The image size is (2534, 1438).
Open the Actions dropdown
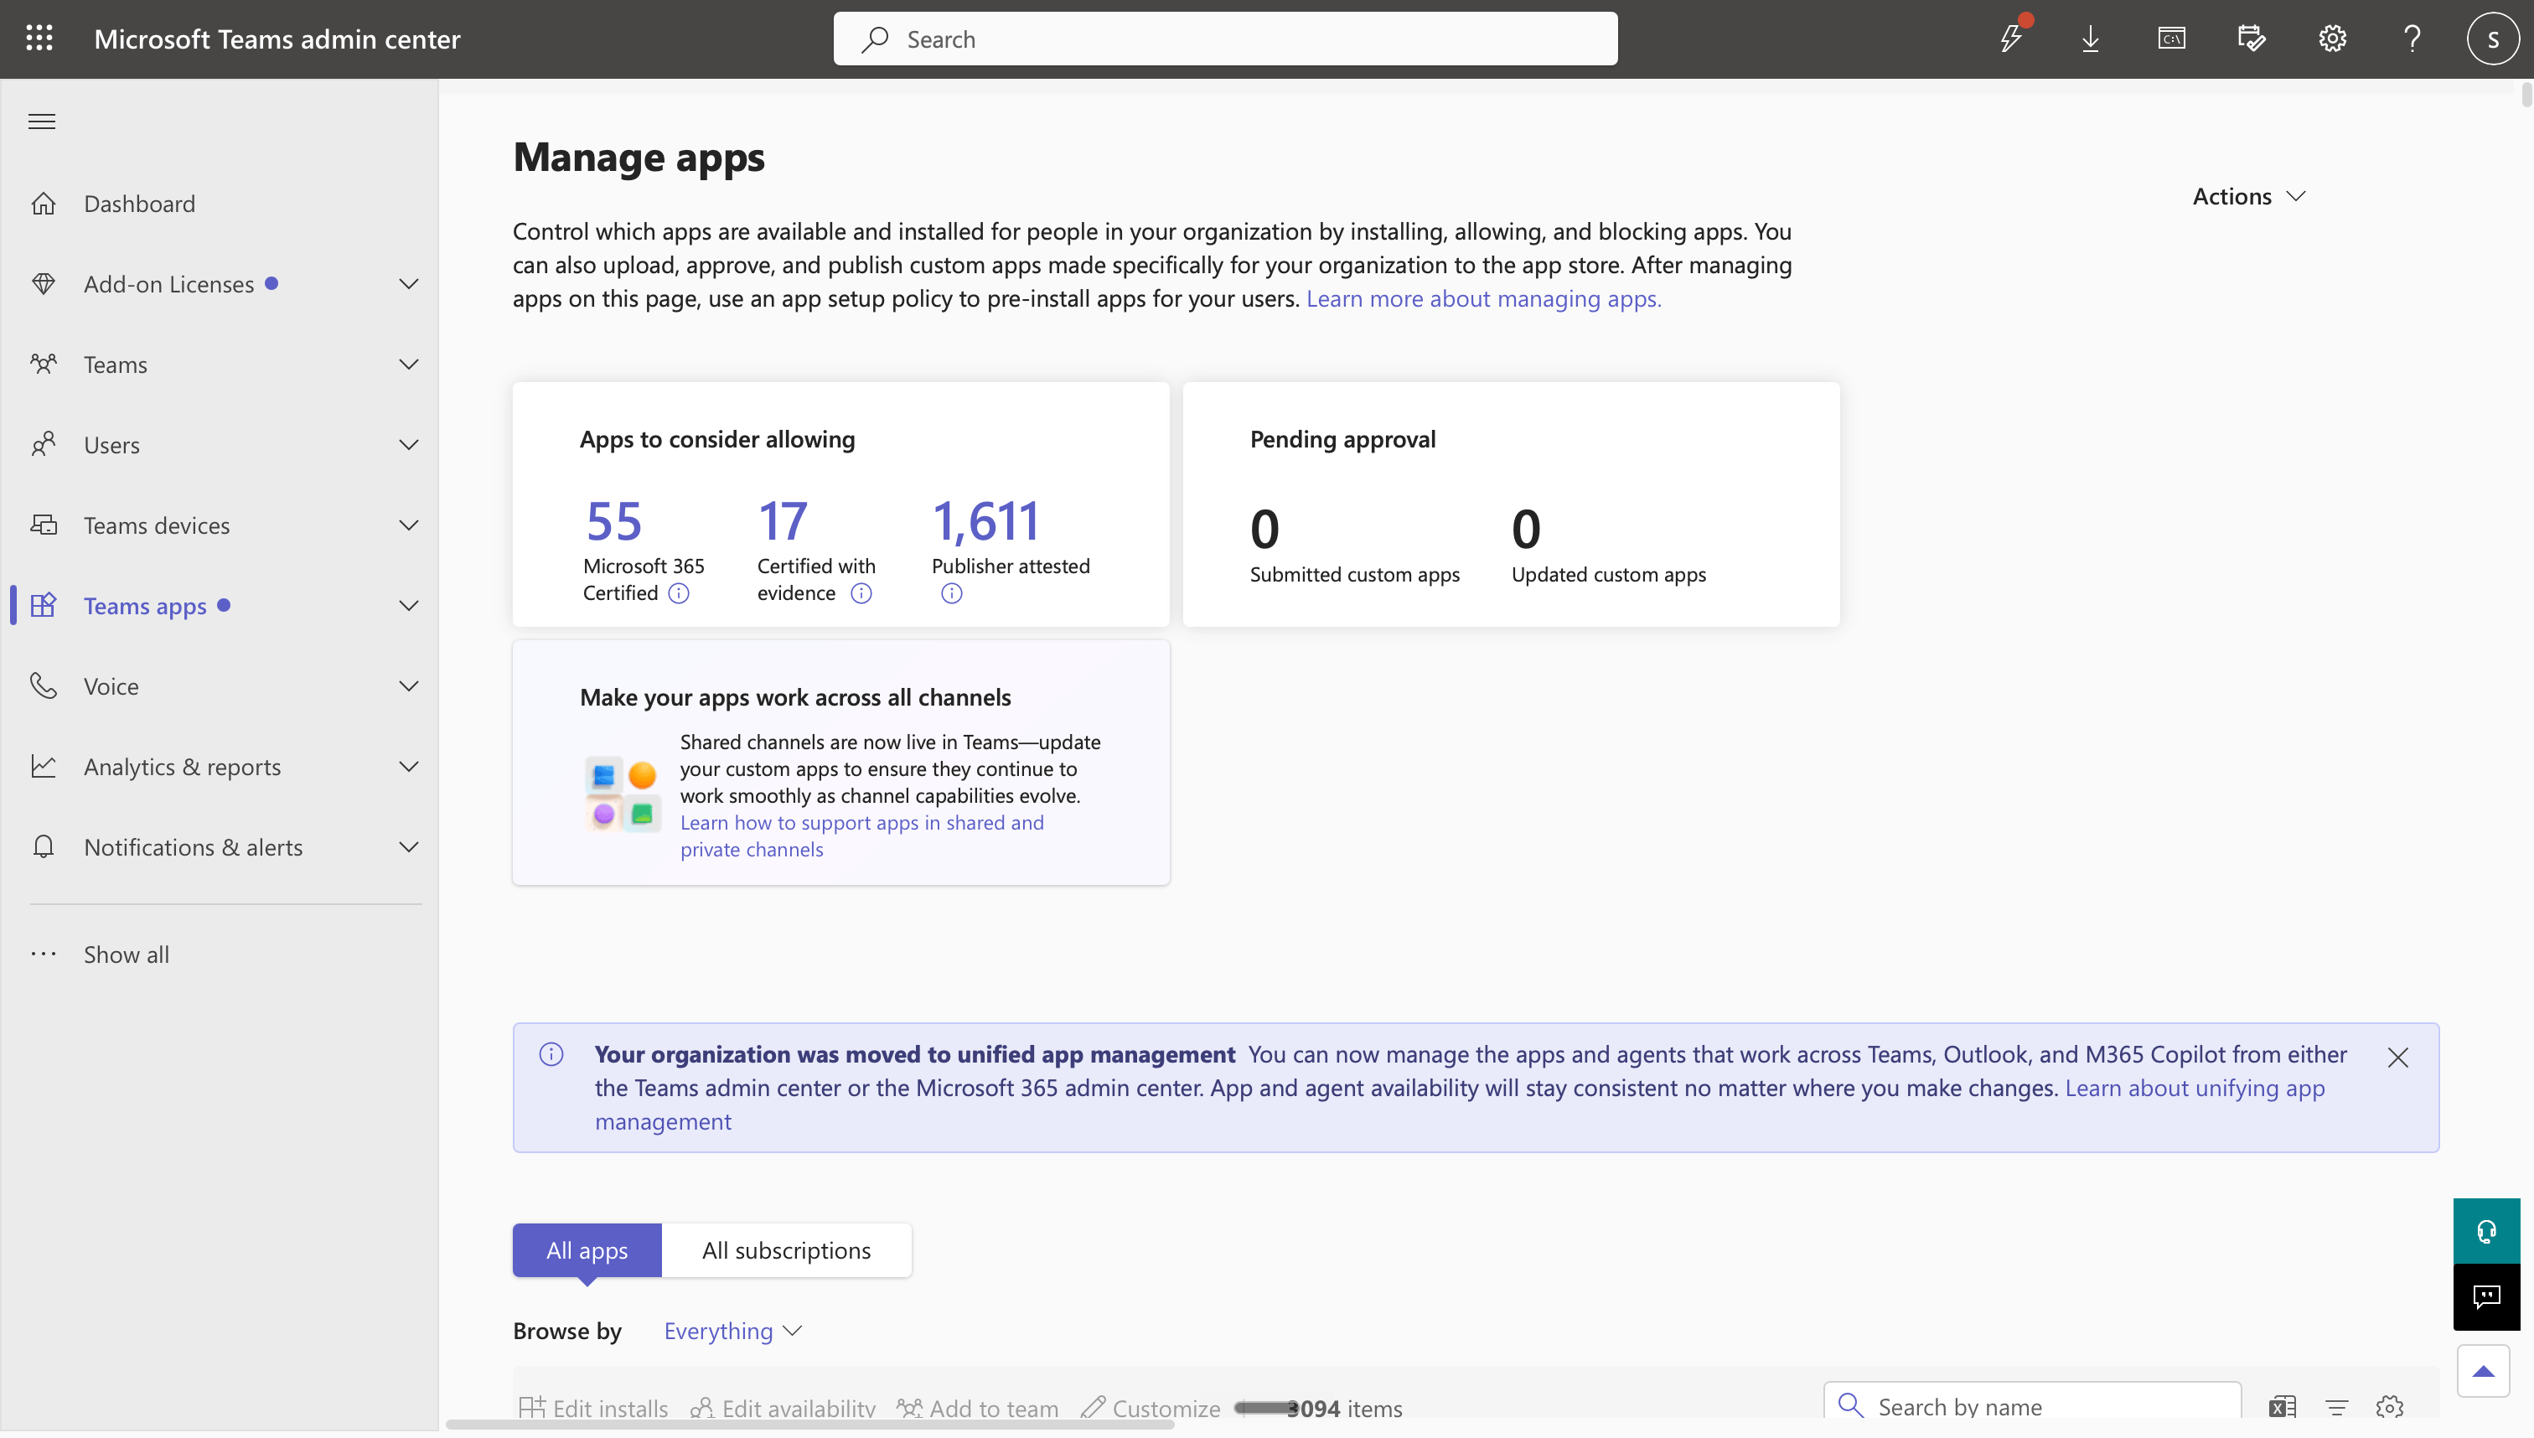2248,195
